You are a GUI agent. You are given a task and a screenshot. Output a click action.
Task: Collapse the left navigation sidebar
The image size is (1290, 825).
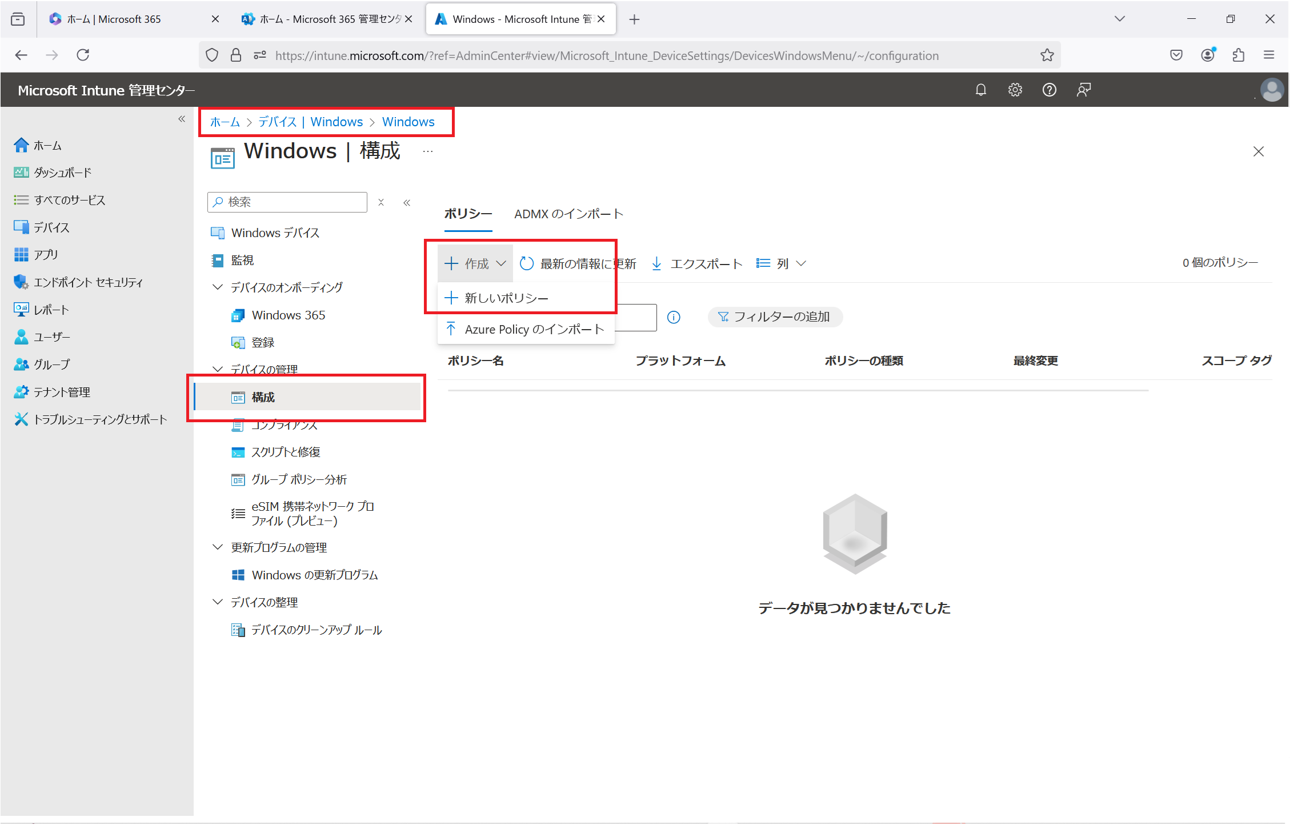coord(182,119)
